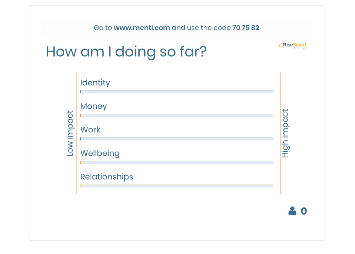Click the Work slider bar

[x=177, y=139]
